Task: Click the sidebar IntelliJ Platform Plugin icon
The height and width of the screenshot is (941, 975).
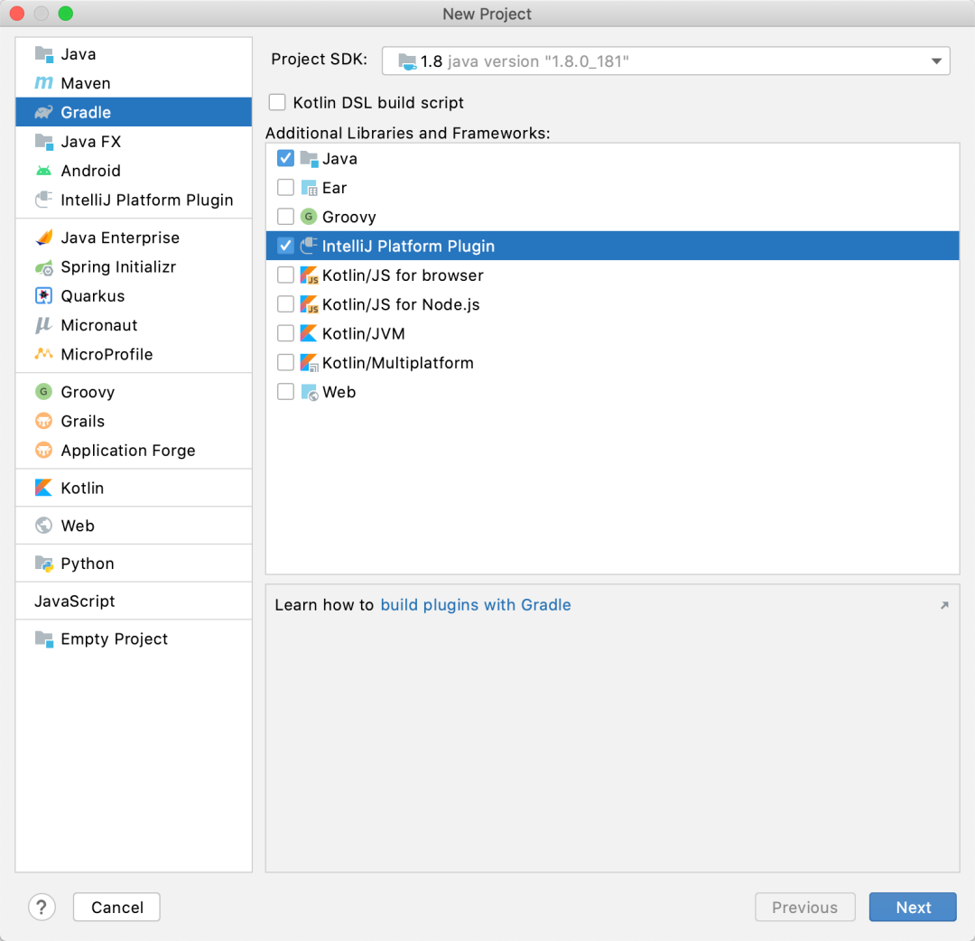Action: (x=43, y=200)
